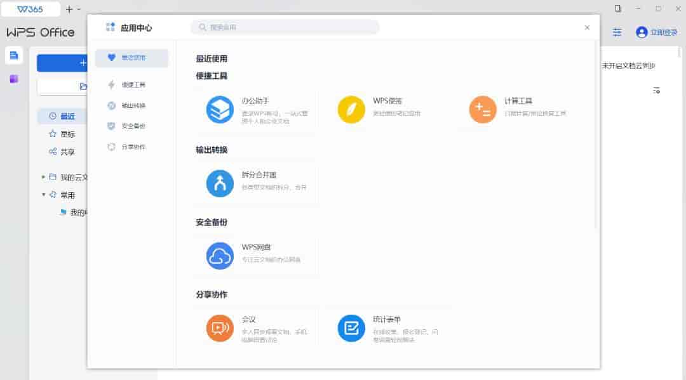Open the 统计表单 form icon

click(x=351, y=328)
